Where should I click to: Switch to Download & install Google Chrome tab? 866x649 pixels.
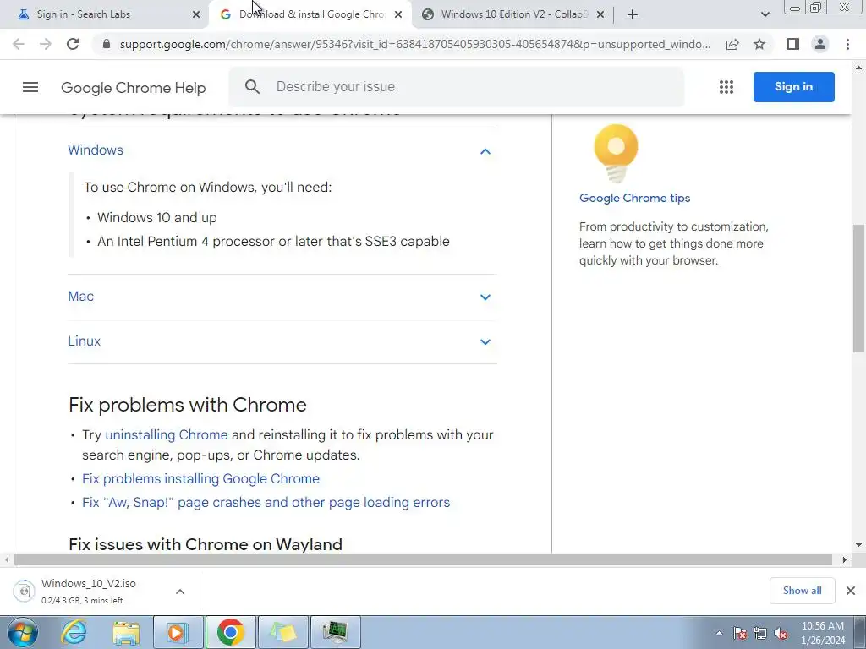click(x=311, y=14)
